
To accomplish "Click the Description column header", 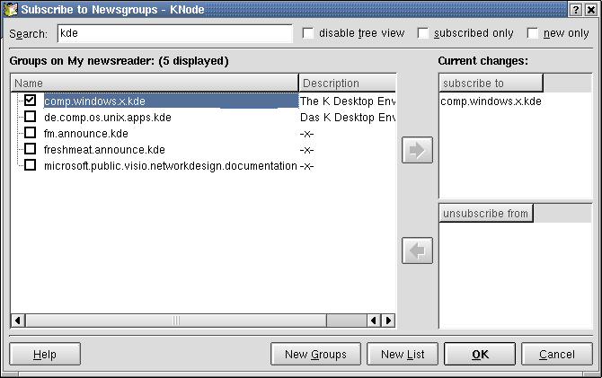I will [347, 83].
